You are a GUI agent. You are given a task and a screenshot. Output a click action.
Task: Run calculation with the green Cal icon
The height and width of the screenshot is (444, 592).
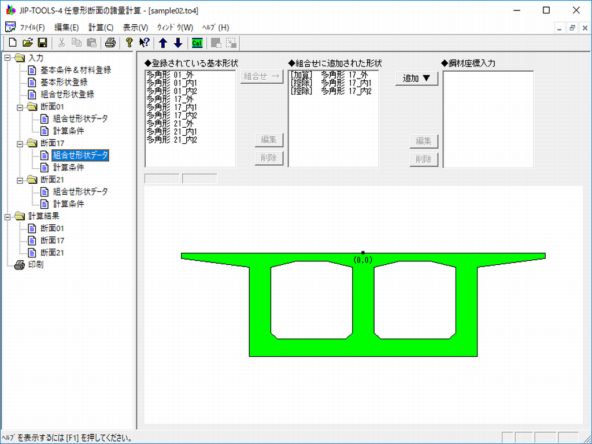click(x=197, y=43)
